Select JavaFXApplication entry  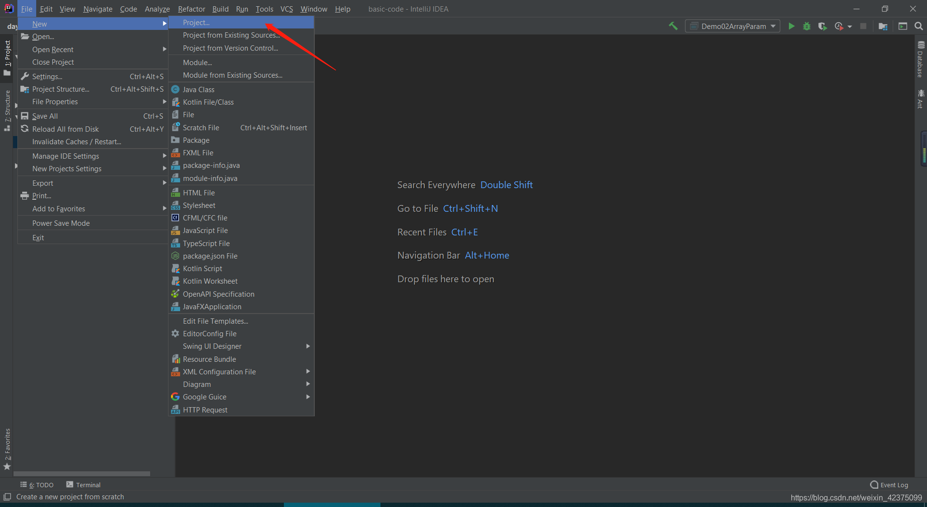[241, 307]
